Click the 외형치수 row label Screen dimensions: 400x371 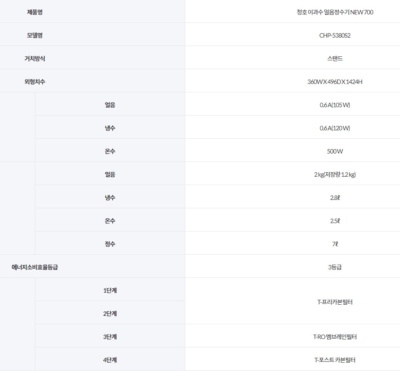(35, 82)
